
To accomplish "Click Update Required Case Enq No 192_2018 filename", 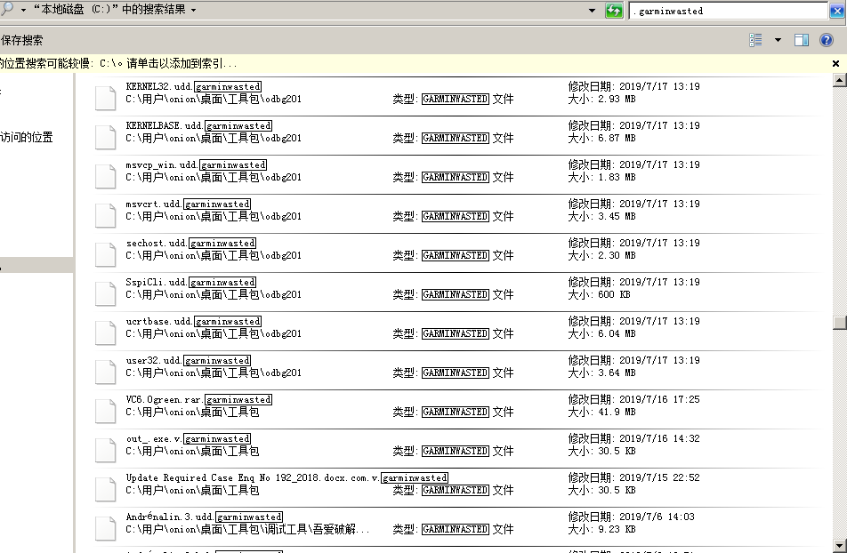I will pyautogui.click(x=286, y=478).
